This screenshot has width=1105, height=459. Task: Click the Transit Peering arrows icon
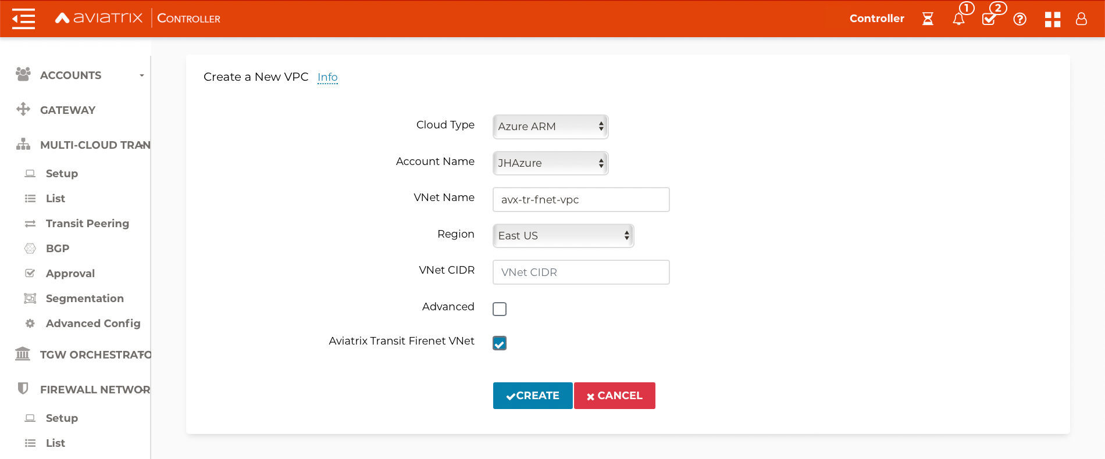[x=30, y=224]
